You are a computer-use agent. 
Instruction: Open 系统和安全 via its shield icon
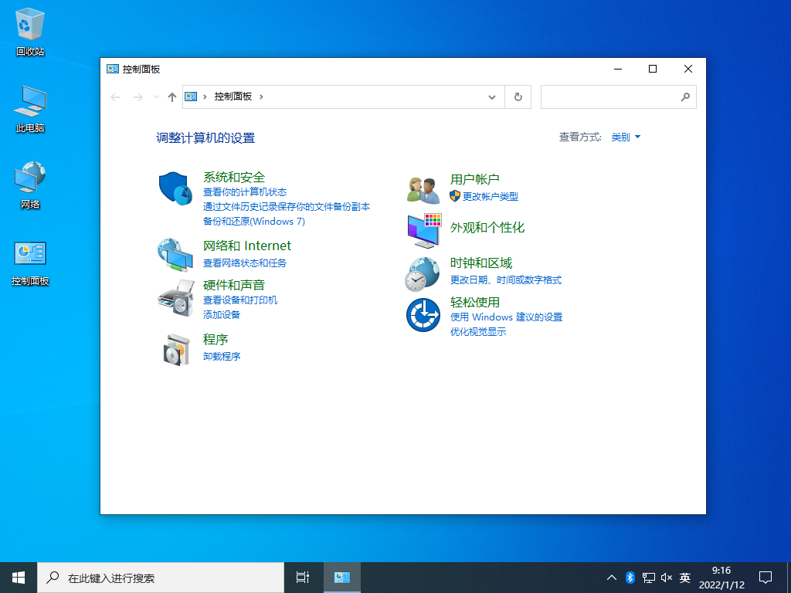pyautogui.click(x=175, y=187)
